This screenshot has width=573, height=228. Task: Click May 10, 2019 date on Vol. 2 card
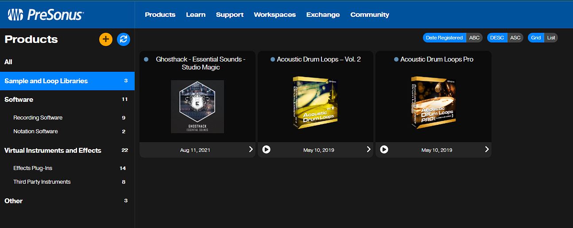[319, 150]
